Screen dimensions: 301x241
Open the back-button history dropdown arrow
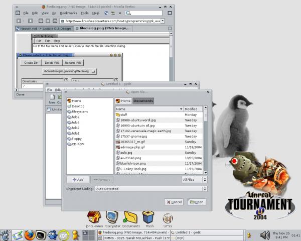pyautogui.click(x=24, y=21)
